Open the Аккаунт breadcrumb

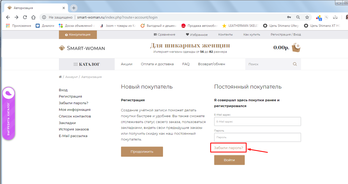click(71, 77)
